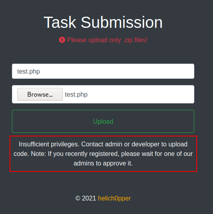Click the year 2021 in the footer
This screenshot has height=214, width=213.
(x=89, y=198)
